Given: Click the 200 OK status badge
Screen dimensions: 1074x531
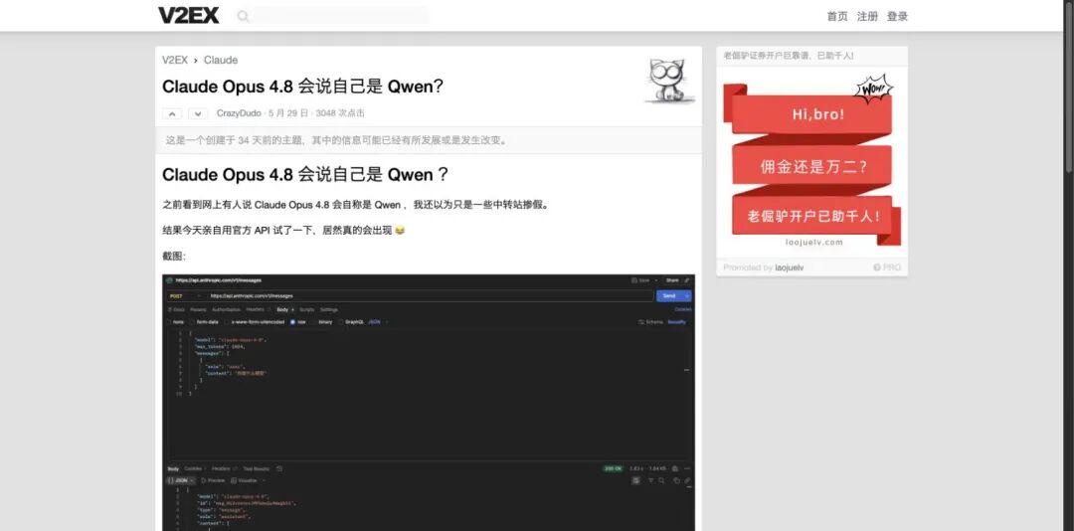Looking at the screenshot, I should [613, 468].
